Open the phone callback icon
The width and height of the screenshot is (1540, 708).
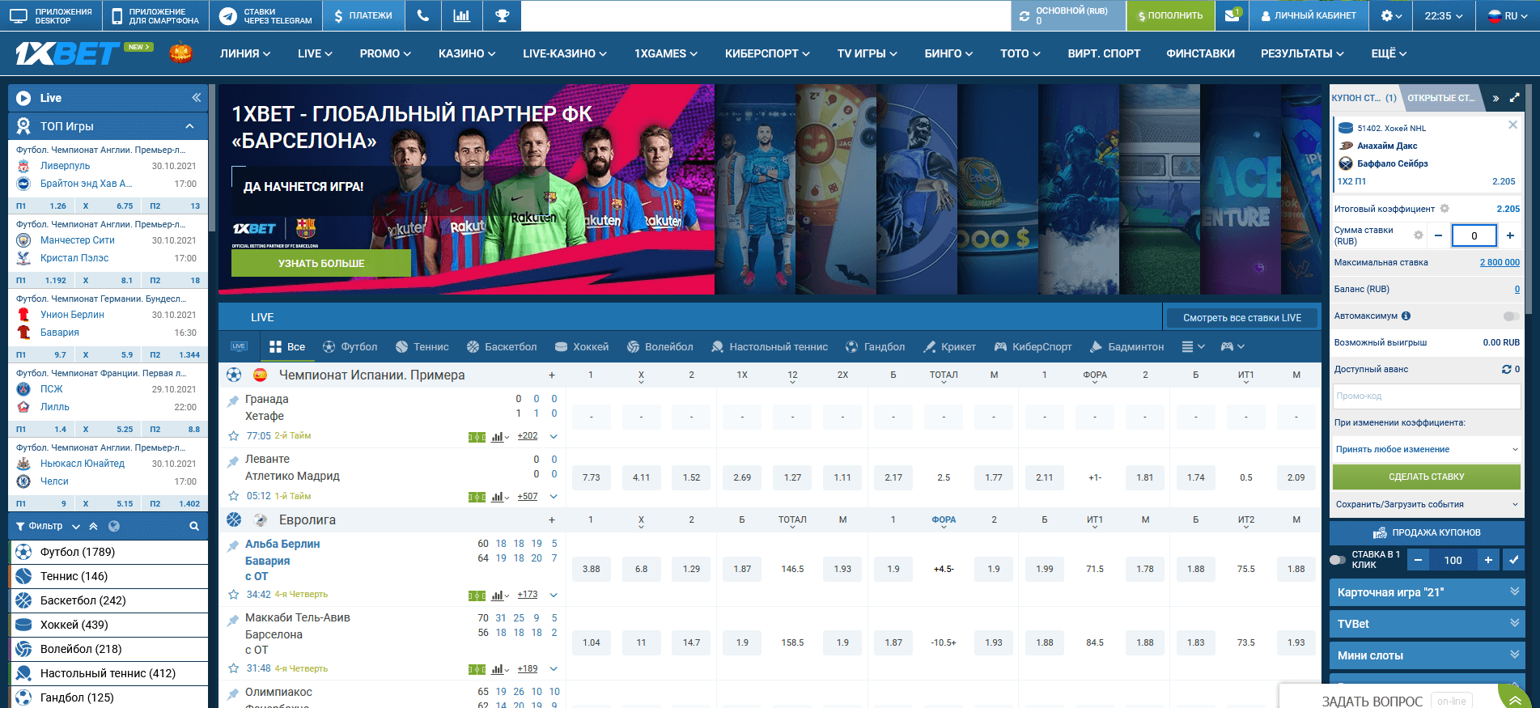pyautogui.click(x=422, y=15)
